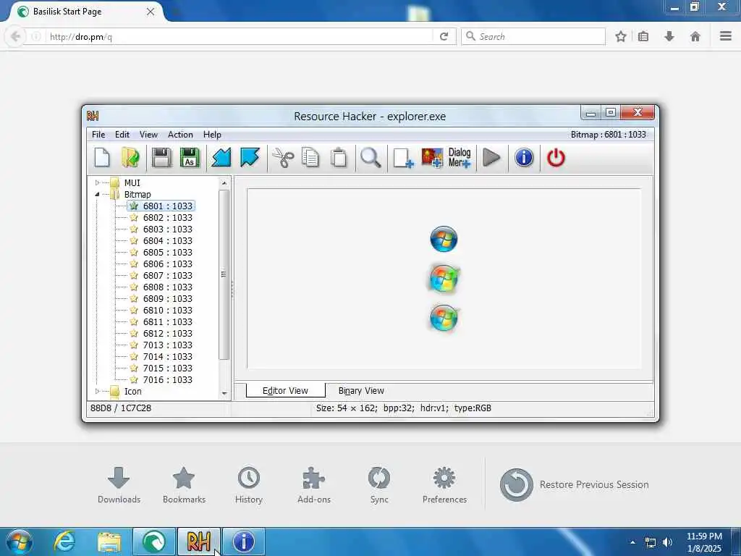
Task: Open the Action menu
Action: click(x=180, y=134)
